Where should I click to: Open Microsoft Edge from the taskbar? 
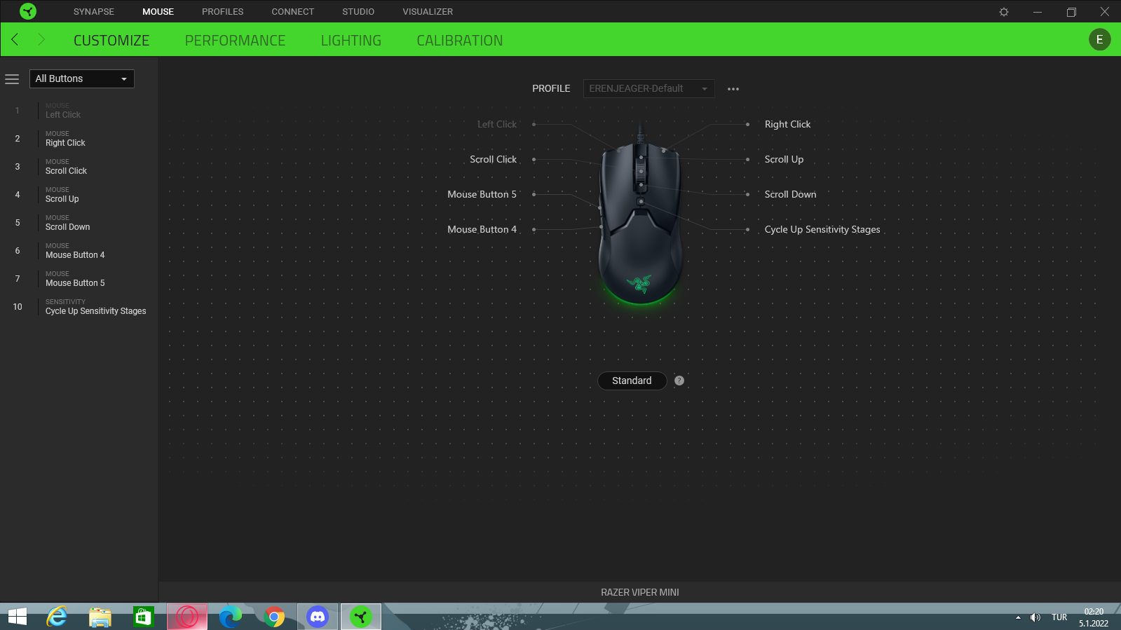pos(231,617)
